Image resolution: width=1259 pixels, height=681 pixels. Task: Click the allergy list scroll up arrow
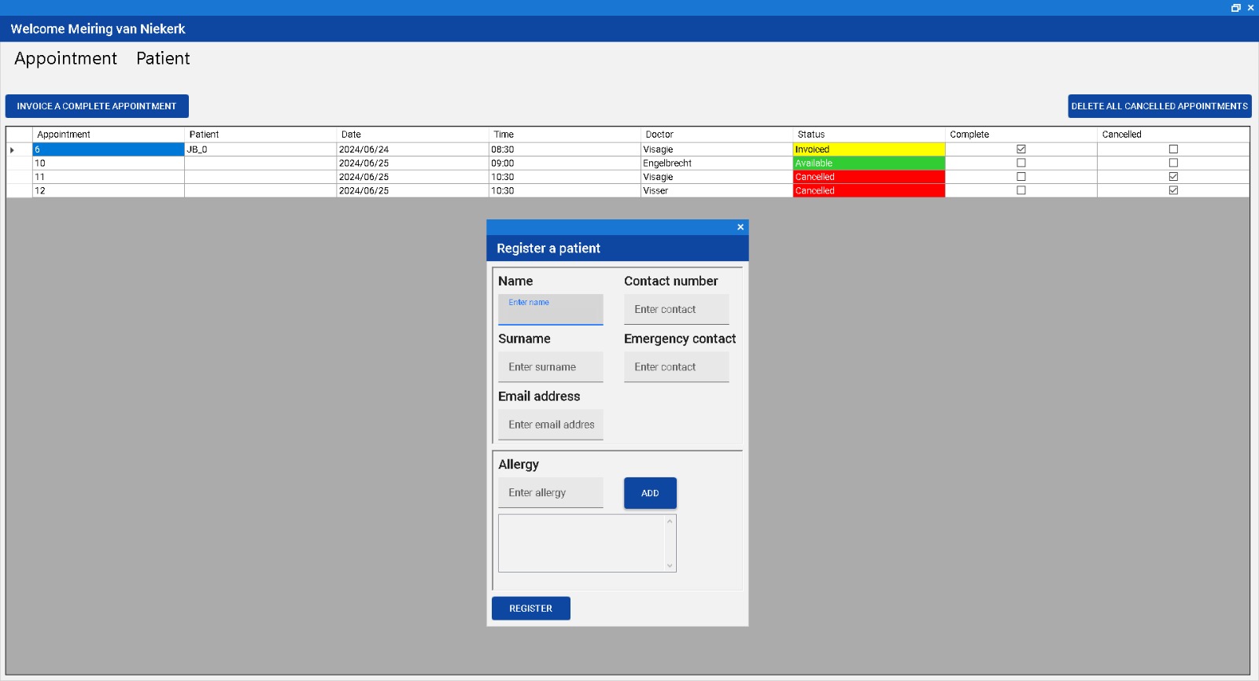670,521
